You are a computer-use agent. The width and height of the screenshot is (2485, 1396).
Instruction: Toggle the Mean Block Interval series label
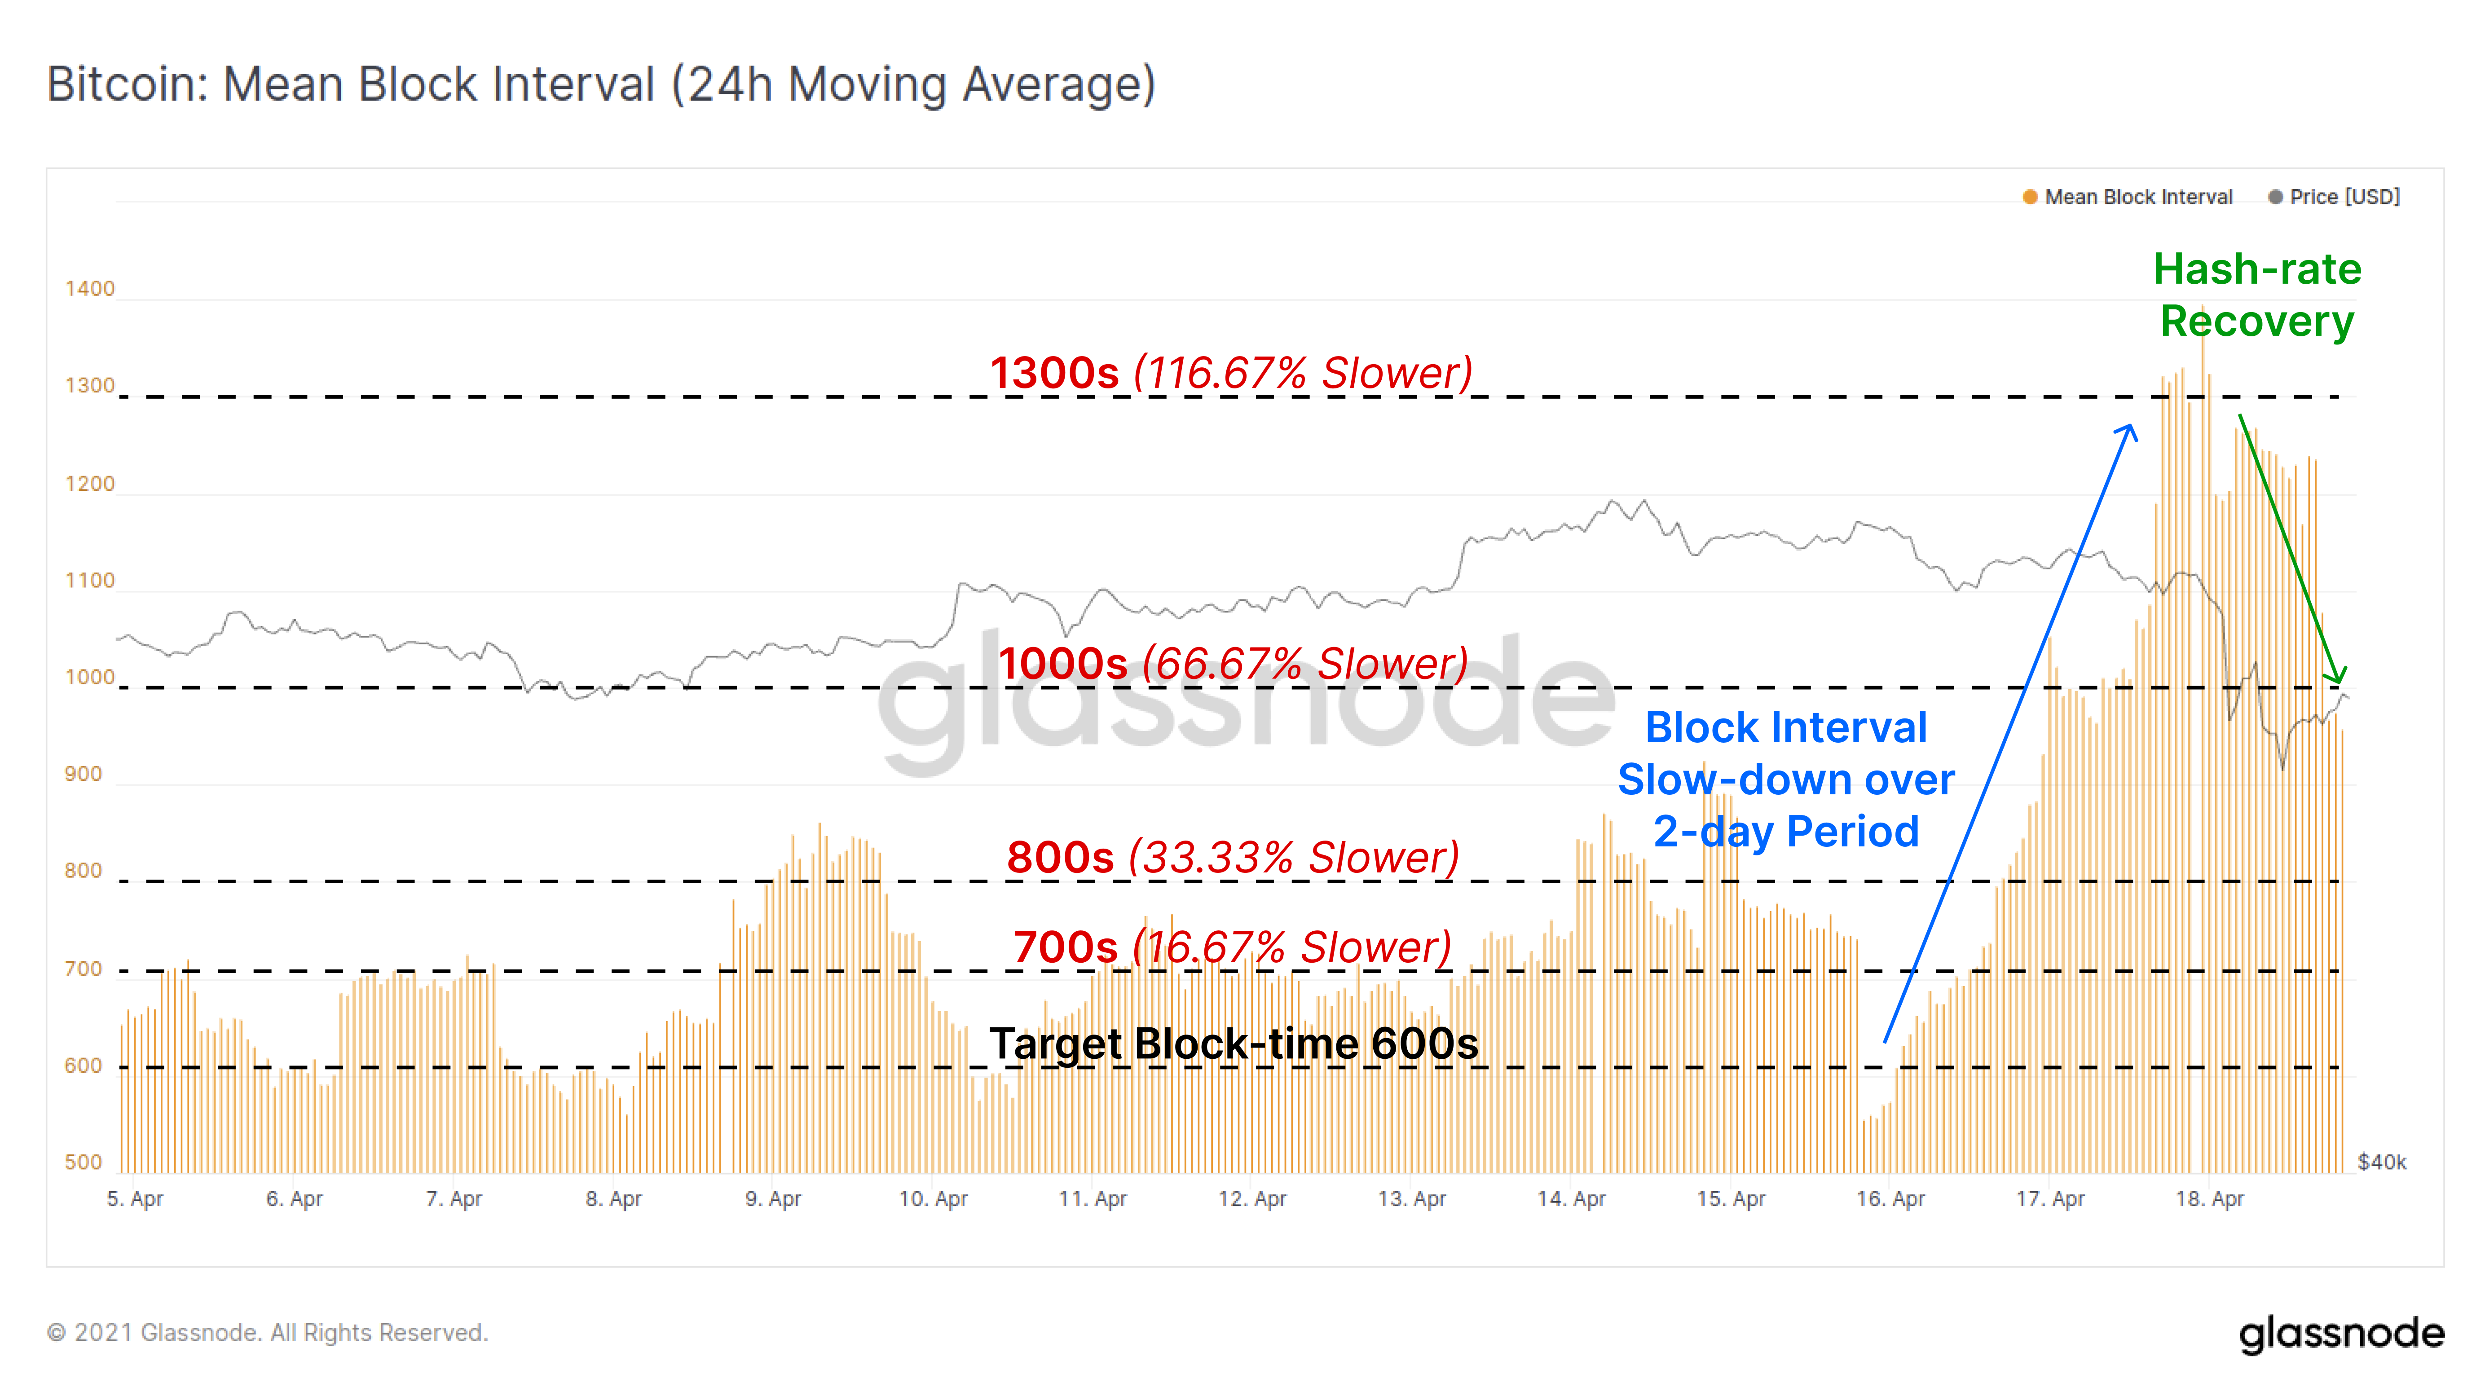click(2138, 197)
